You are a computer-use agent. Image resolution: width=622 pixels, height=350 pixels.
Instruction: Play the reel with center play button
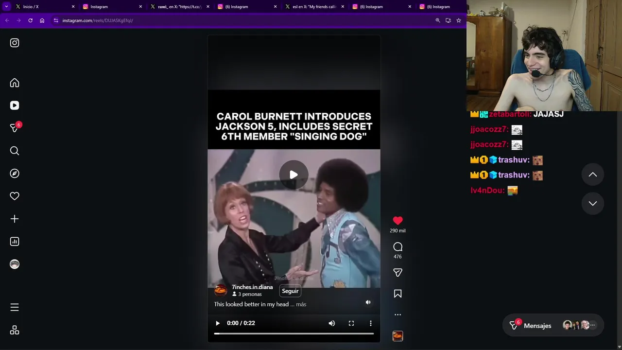(x=294, y=175)
